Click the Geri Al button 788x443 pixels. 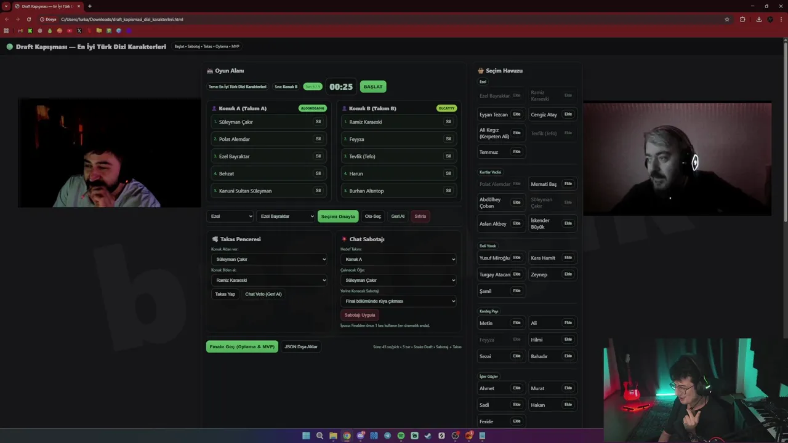point(398,216)
